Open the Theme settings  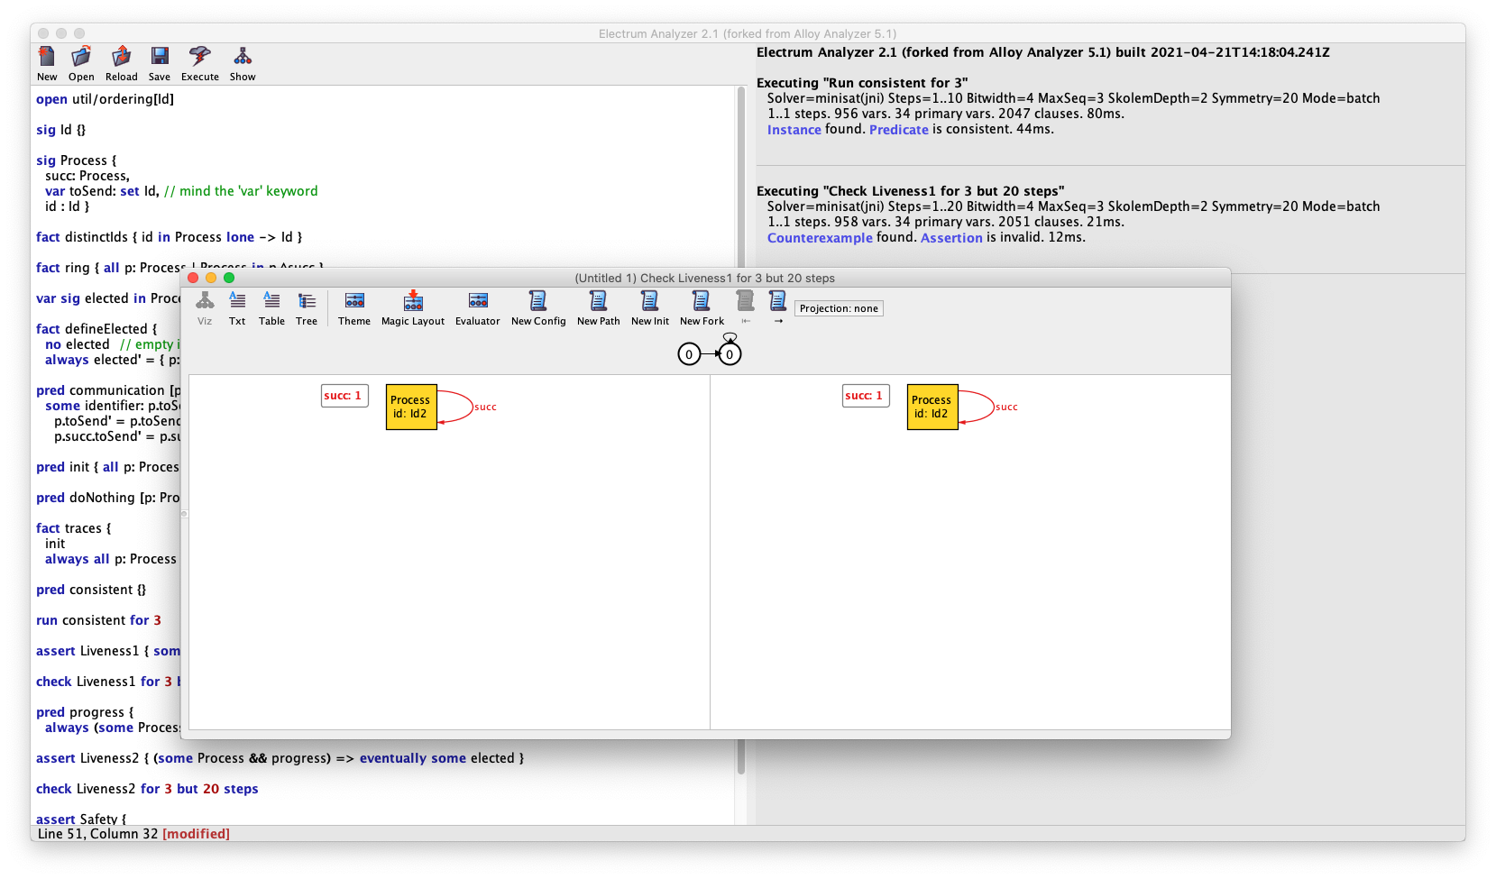coord(354,308)
